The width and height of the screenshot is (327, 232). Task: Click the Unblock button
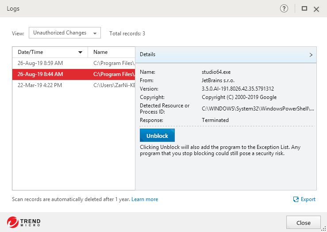coord(157,136)
